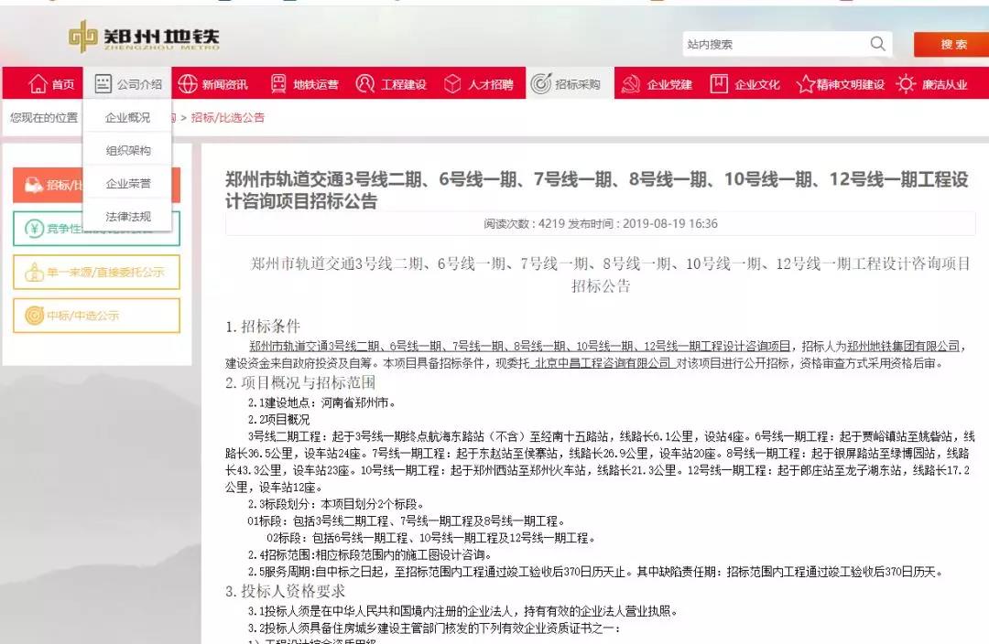This screenshot has width=989, height=644.
Task: Select 企业概况 from the 公司介绍 dropdown
Action: pyautogui.click(x=127, y=118)
